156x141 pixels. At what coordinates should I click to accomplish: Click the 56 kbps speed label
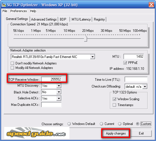click(19, 31)
